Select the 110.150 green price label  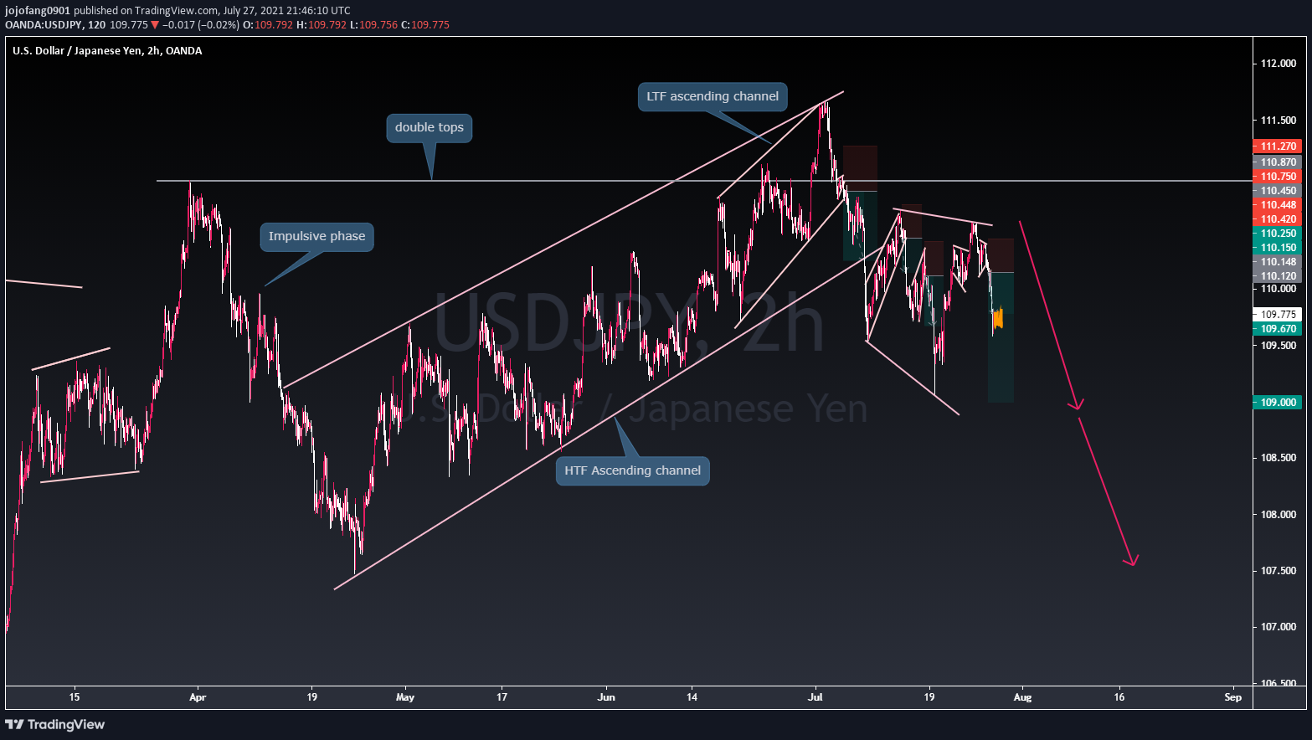click(1277, 247)
